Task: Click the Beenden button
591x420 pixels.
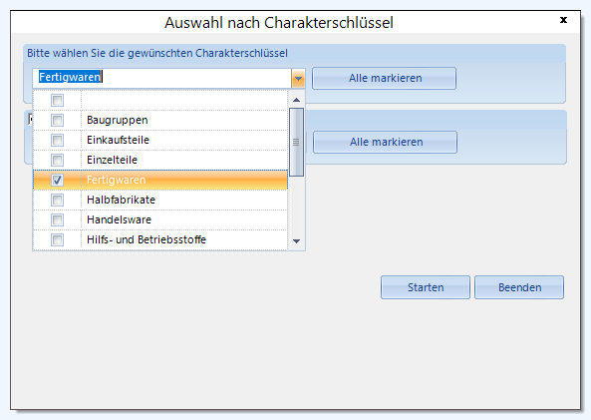Action: coord(519,287)
